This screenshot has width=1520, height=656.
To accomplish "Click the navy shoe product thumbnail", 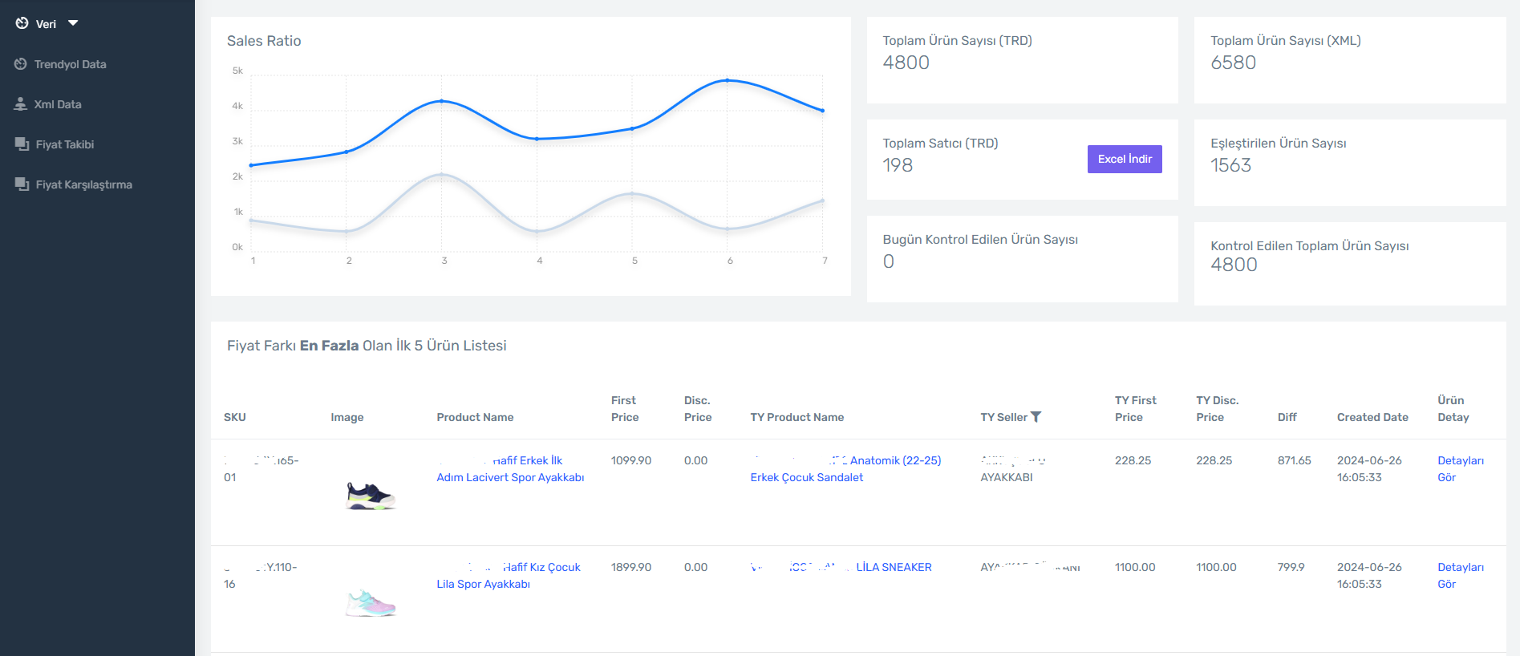I will 371,496.
